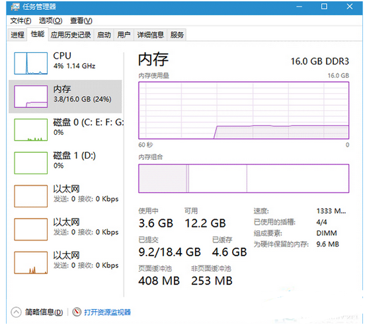Click the third 以太网 graph with spikes
Viewport: 365px width, 325px height.
[30, 262]
